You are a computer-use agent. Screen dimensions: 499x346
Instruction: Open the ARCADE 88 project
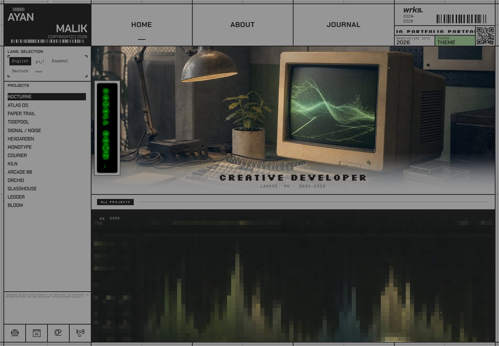(x=20, y=172)
